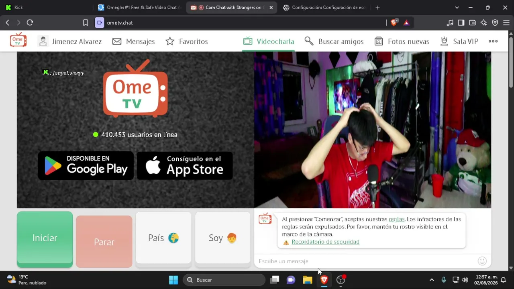Open the emoji picker in the message box
The image size is (514, 289).
point(482,261)
